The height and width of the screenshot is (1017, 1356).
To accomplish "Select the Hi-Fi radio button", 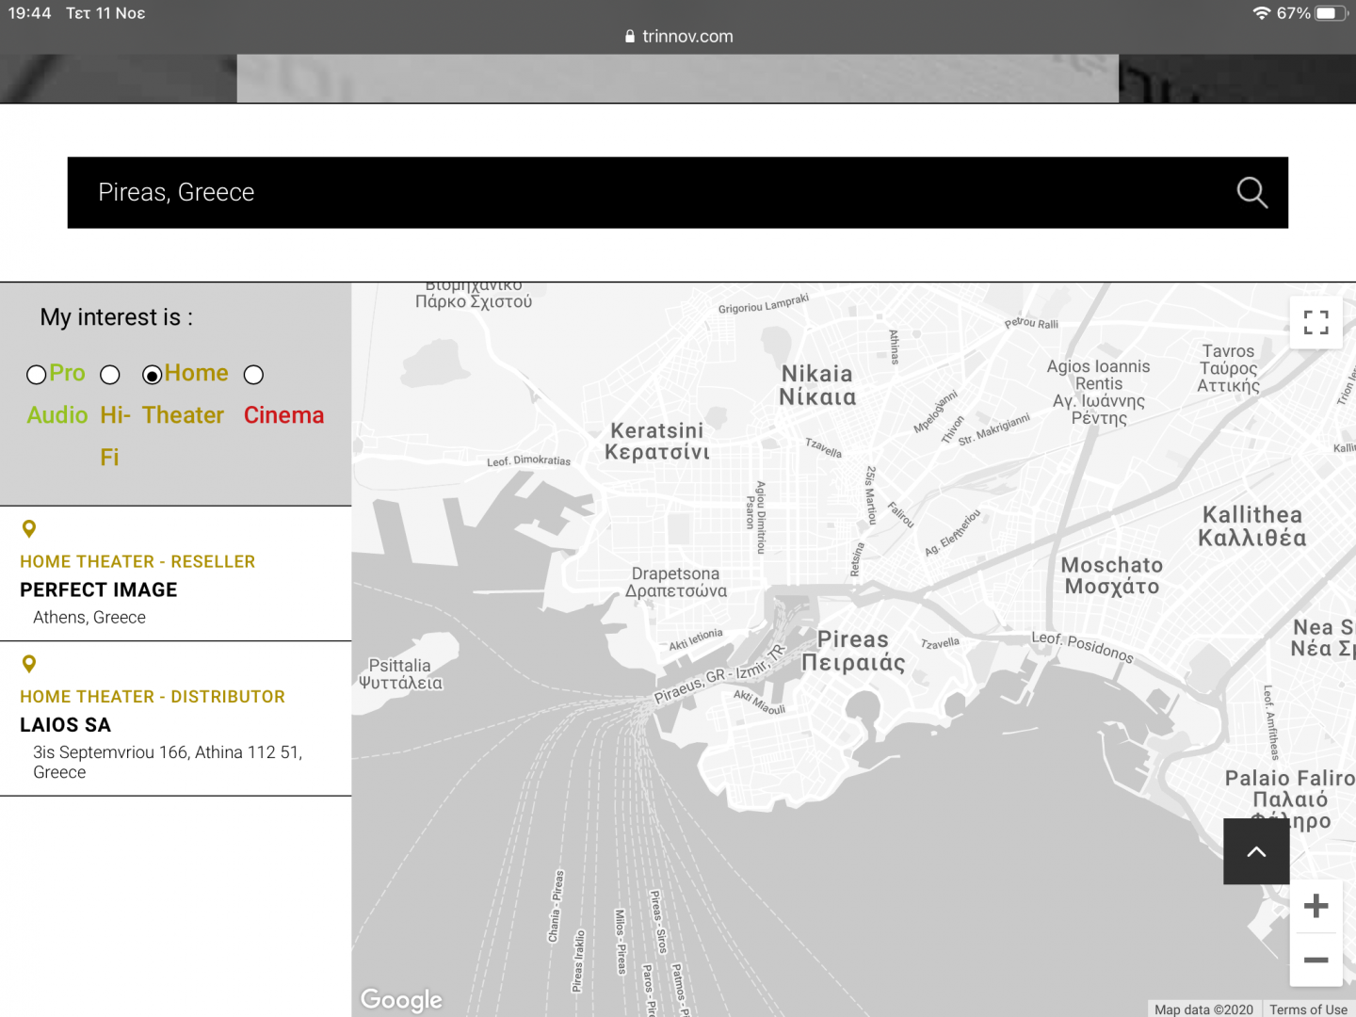I will [110, 375].
